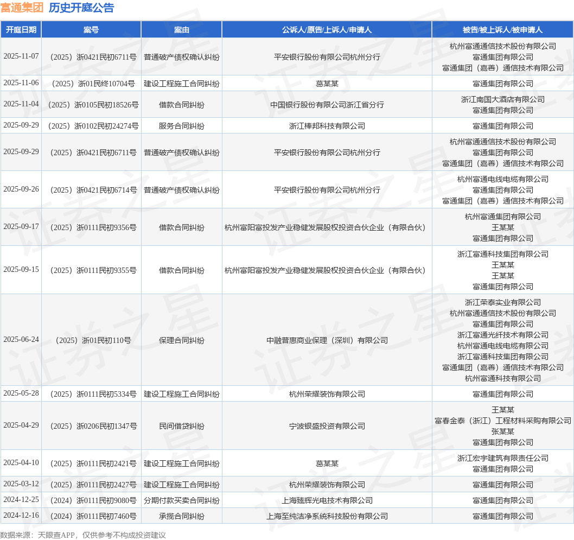Screen dimensions: 574x540
Task: Click date cell 2025-05-28
Action: point(21,393)
